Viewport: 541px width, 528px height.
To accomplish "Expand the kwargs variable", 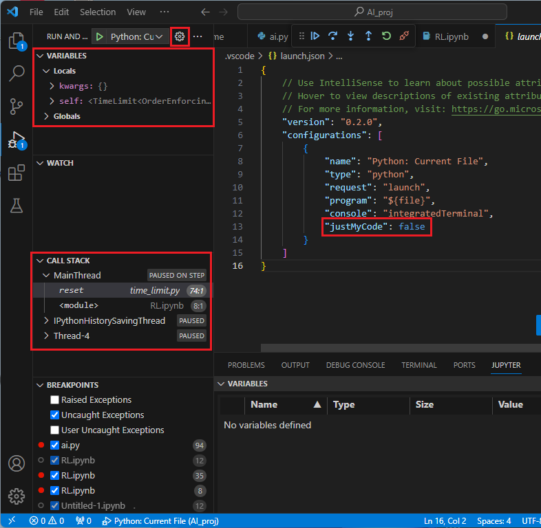I will coord(52,86).
